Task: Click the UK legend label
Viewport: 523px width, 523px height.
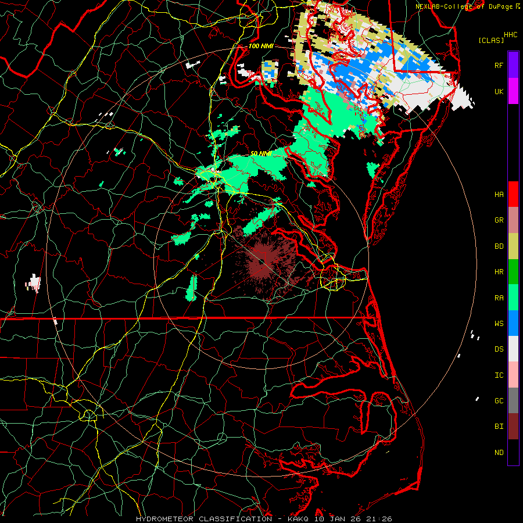Action: point(499,91)
